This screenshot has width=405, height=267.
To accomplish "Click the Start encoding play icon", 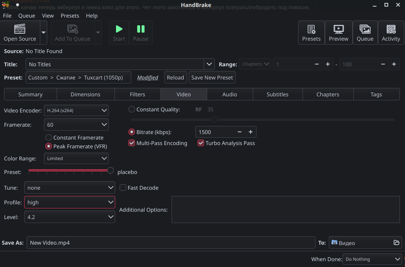I will pos(119,29).
